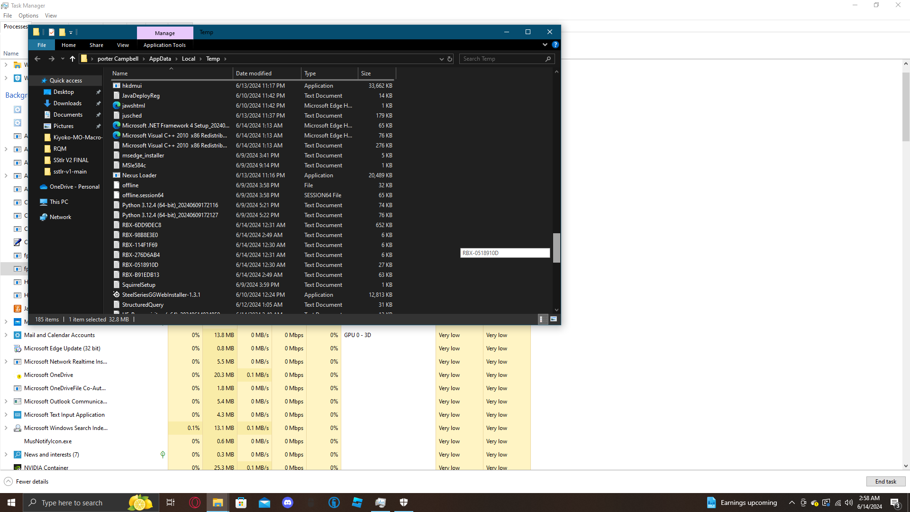The width and height of the screenshot is (910, 512).
Task: Click the Back navigation arrow in Explorer
Action: [37, 59]
